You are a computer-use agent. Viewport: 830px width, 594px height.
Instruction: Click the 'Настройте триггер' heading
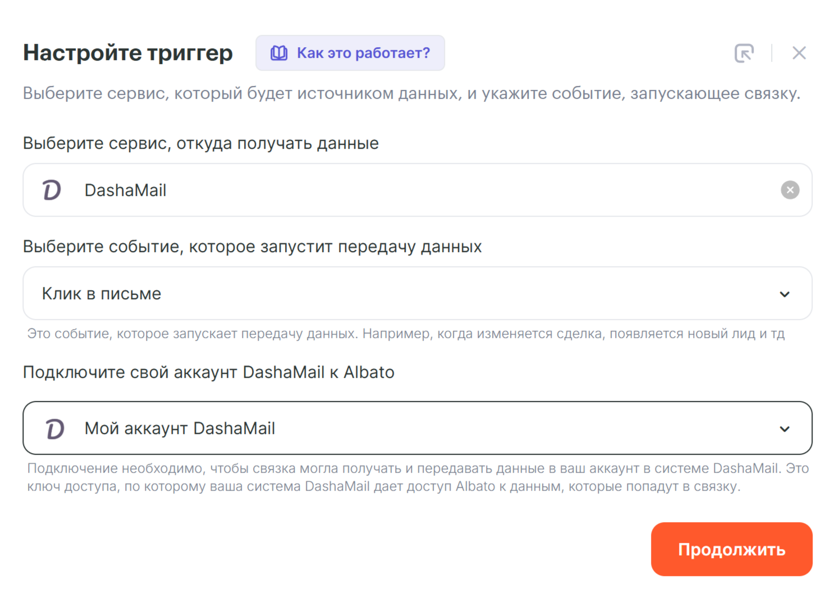click(128, 53)
